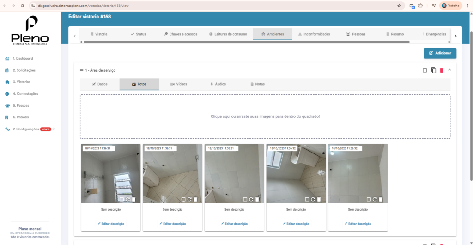Viewport: 473px width, 245px height.
Task: Edit description of the second photo
Action: point(173,224)
